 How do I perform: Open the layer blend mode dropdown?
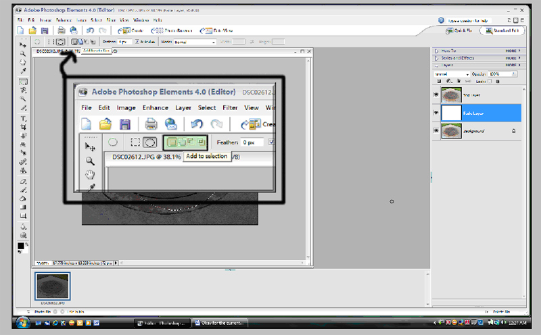(x=452, y=74)
